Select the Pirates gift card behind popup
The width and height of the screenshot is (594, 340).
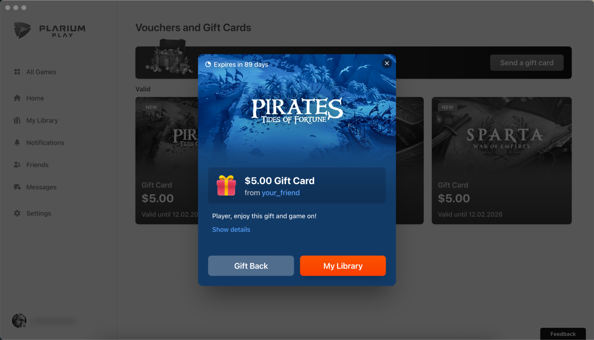click(167, 160)
